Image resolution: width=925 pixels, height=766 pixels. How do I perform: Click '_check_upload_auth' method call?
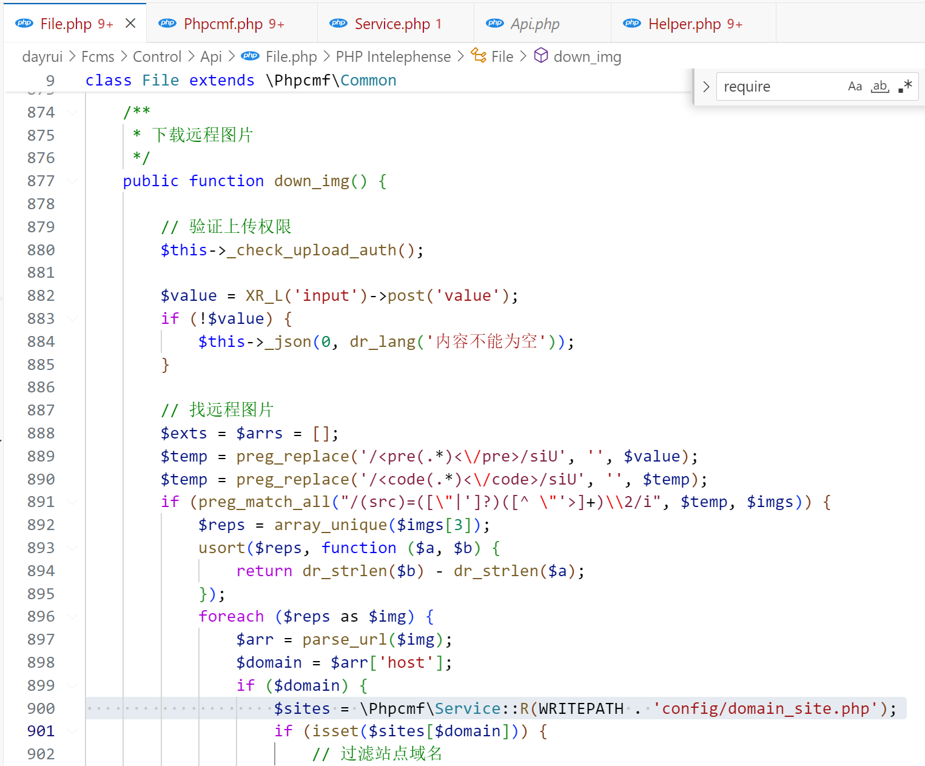coord(311,250)
